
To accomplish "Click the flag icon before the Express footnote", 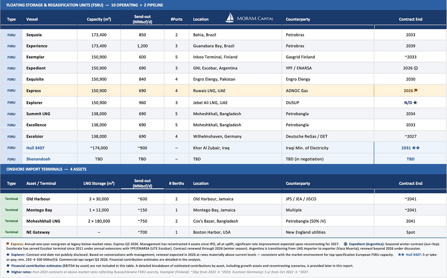I will pyautogui.click(x=8, y=244).
